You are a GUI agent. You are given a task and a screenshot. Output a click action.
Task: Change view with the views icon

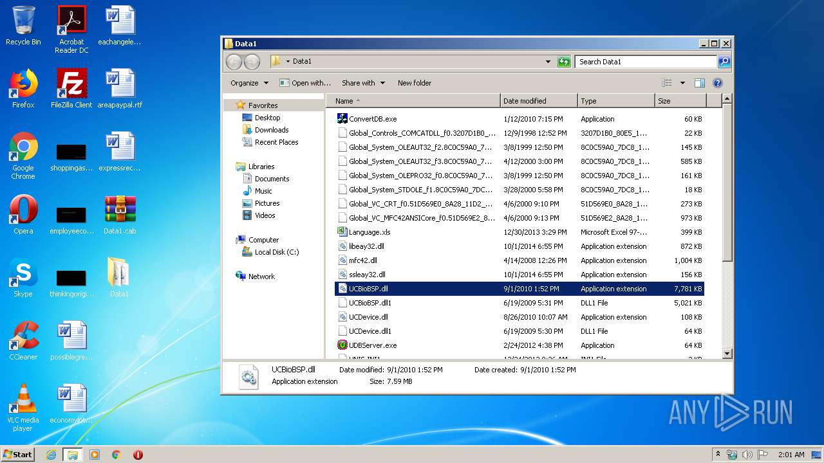click(x=667, y=83)
